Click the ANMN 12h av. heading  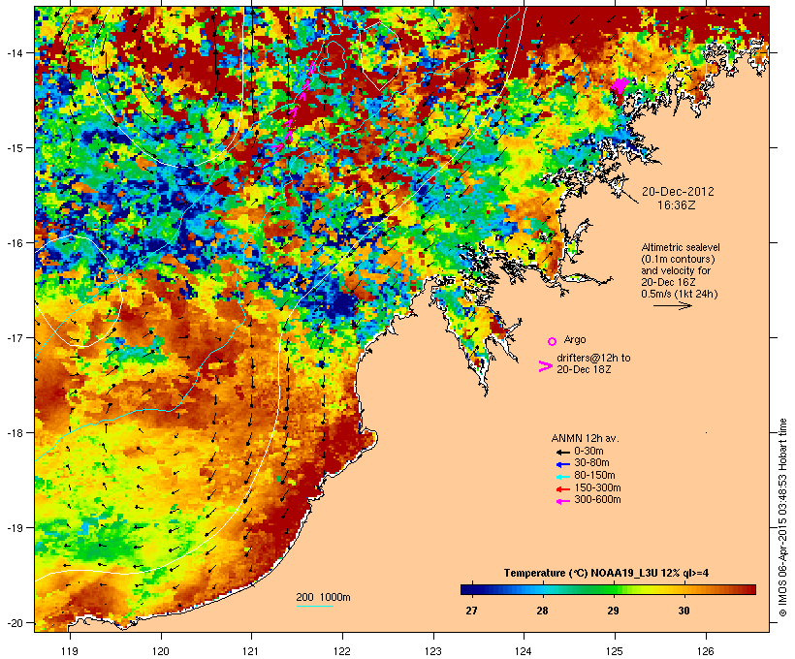click(585, 438)
